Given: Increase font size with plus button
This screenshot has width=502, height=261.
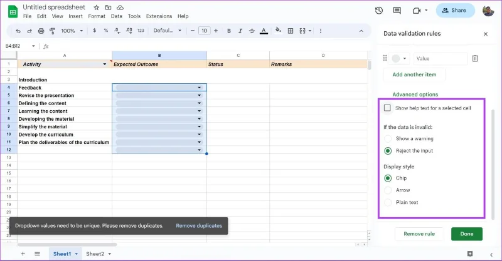Looking at the screenshot, I should point(216,31).
